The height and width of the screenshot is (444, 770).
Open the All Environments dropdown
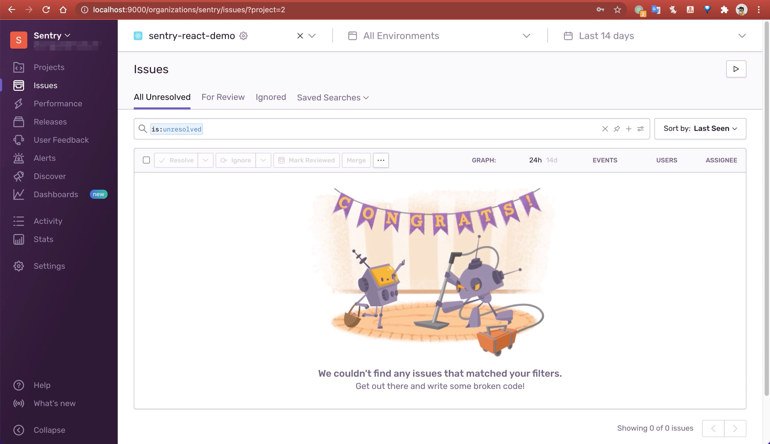tap(439, 36)
